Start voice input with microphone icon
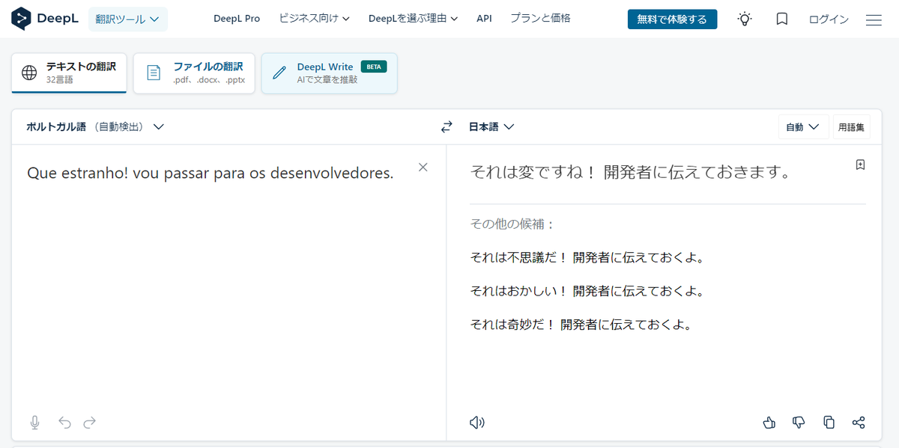This screenshot has height=448, width=899. [x=34, y=423]
